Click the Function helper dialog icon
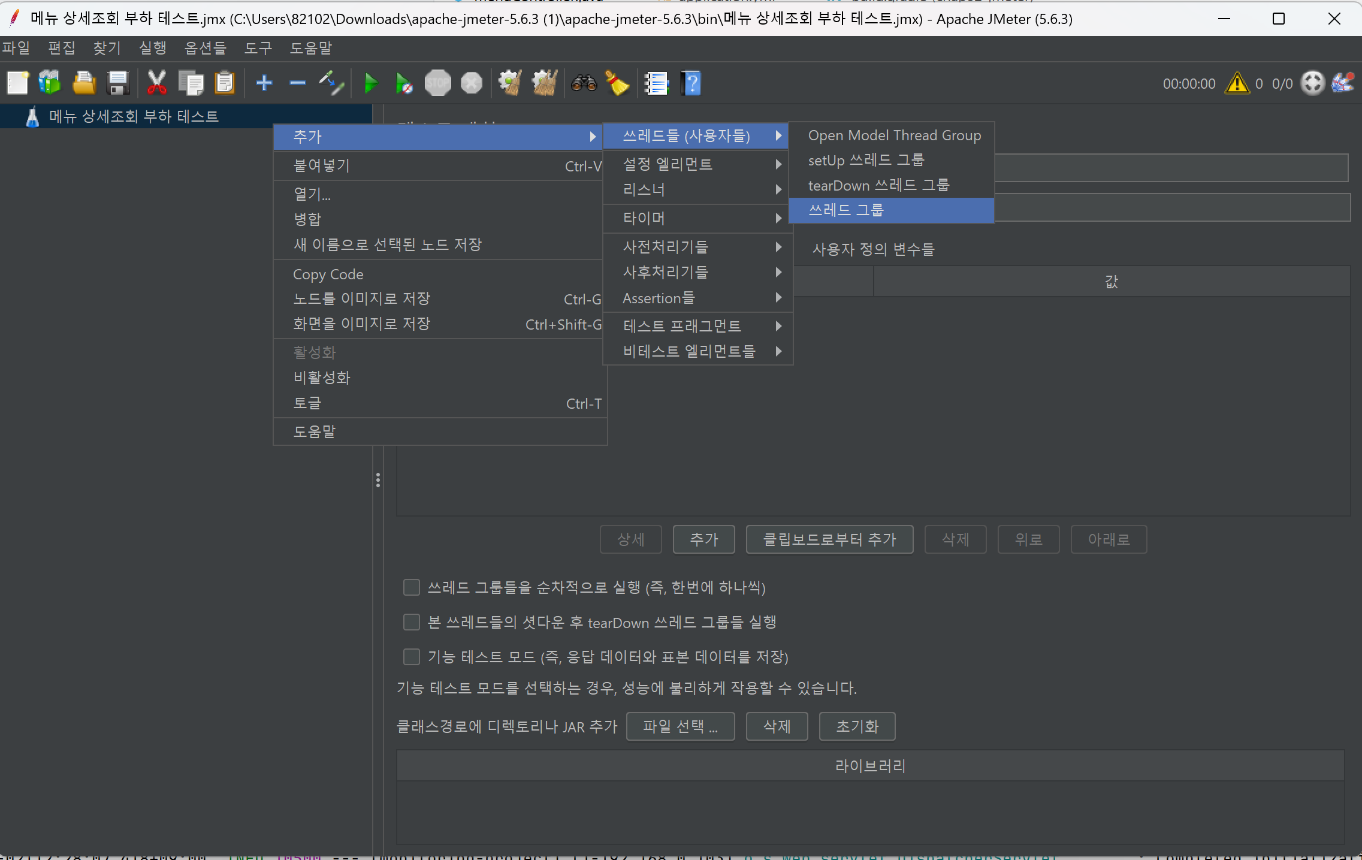The height and width of the screenshot is (860, 1362). tap(657, 83)
